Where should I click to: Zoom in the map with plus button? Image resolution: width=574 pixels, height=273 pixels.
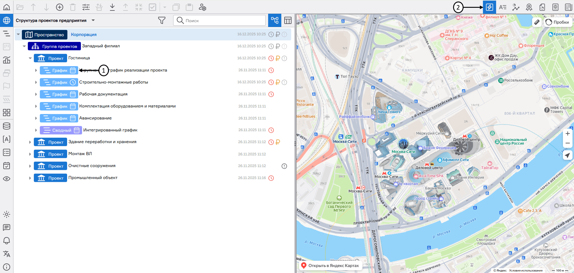[567, 134]
